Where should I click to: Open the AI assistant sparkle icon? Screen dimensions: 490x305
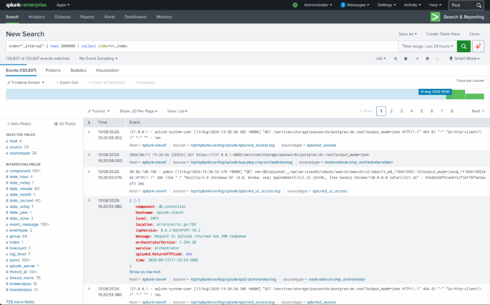point(478,46)
